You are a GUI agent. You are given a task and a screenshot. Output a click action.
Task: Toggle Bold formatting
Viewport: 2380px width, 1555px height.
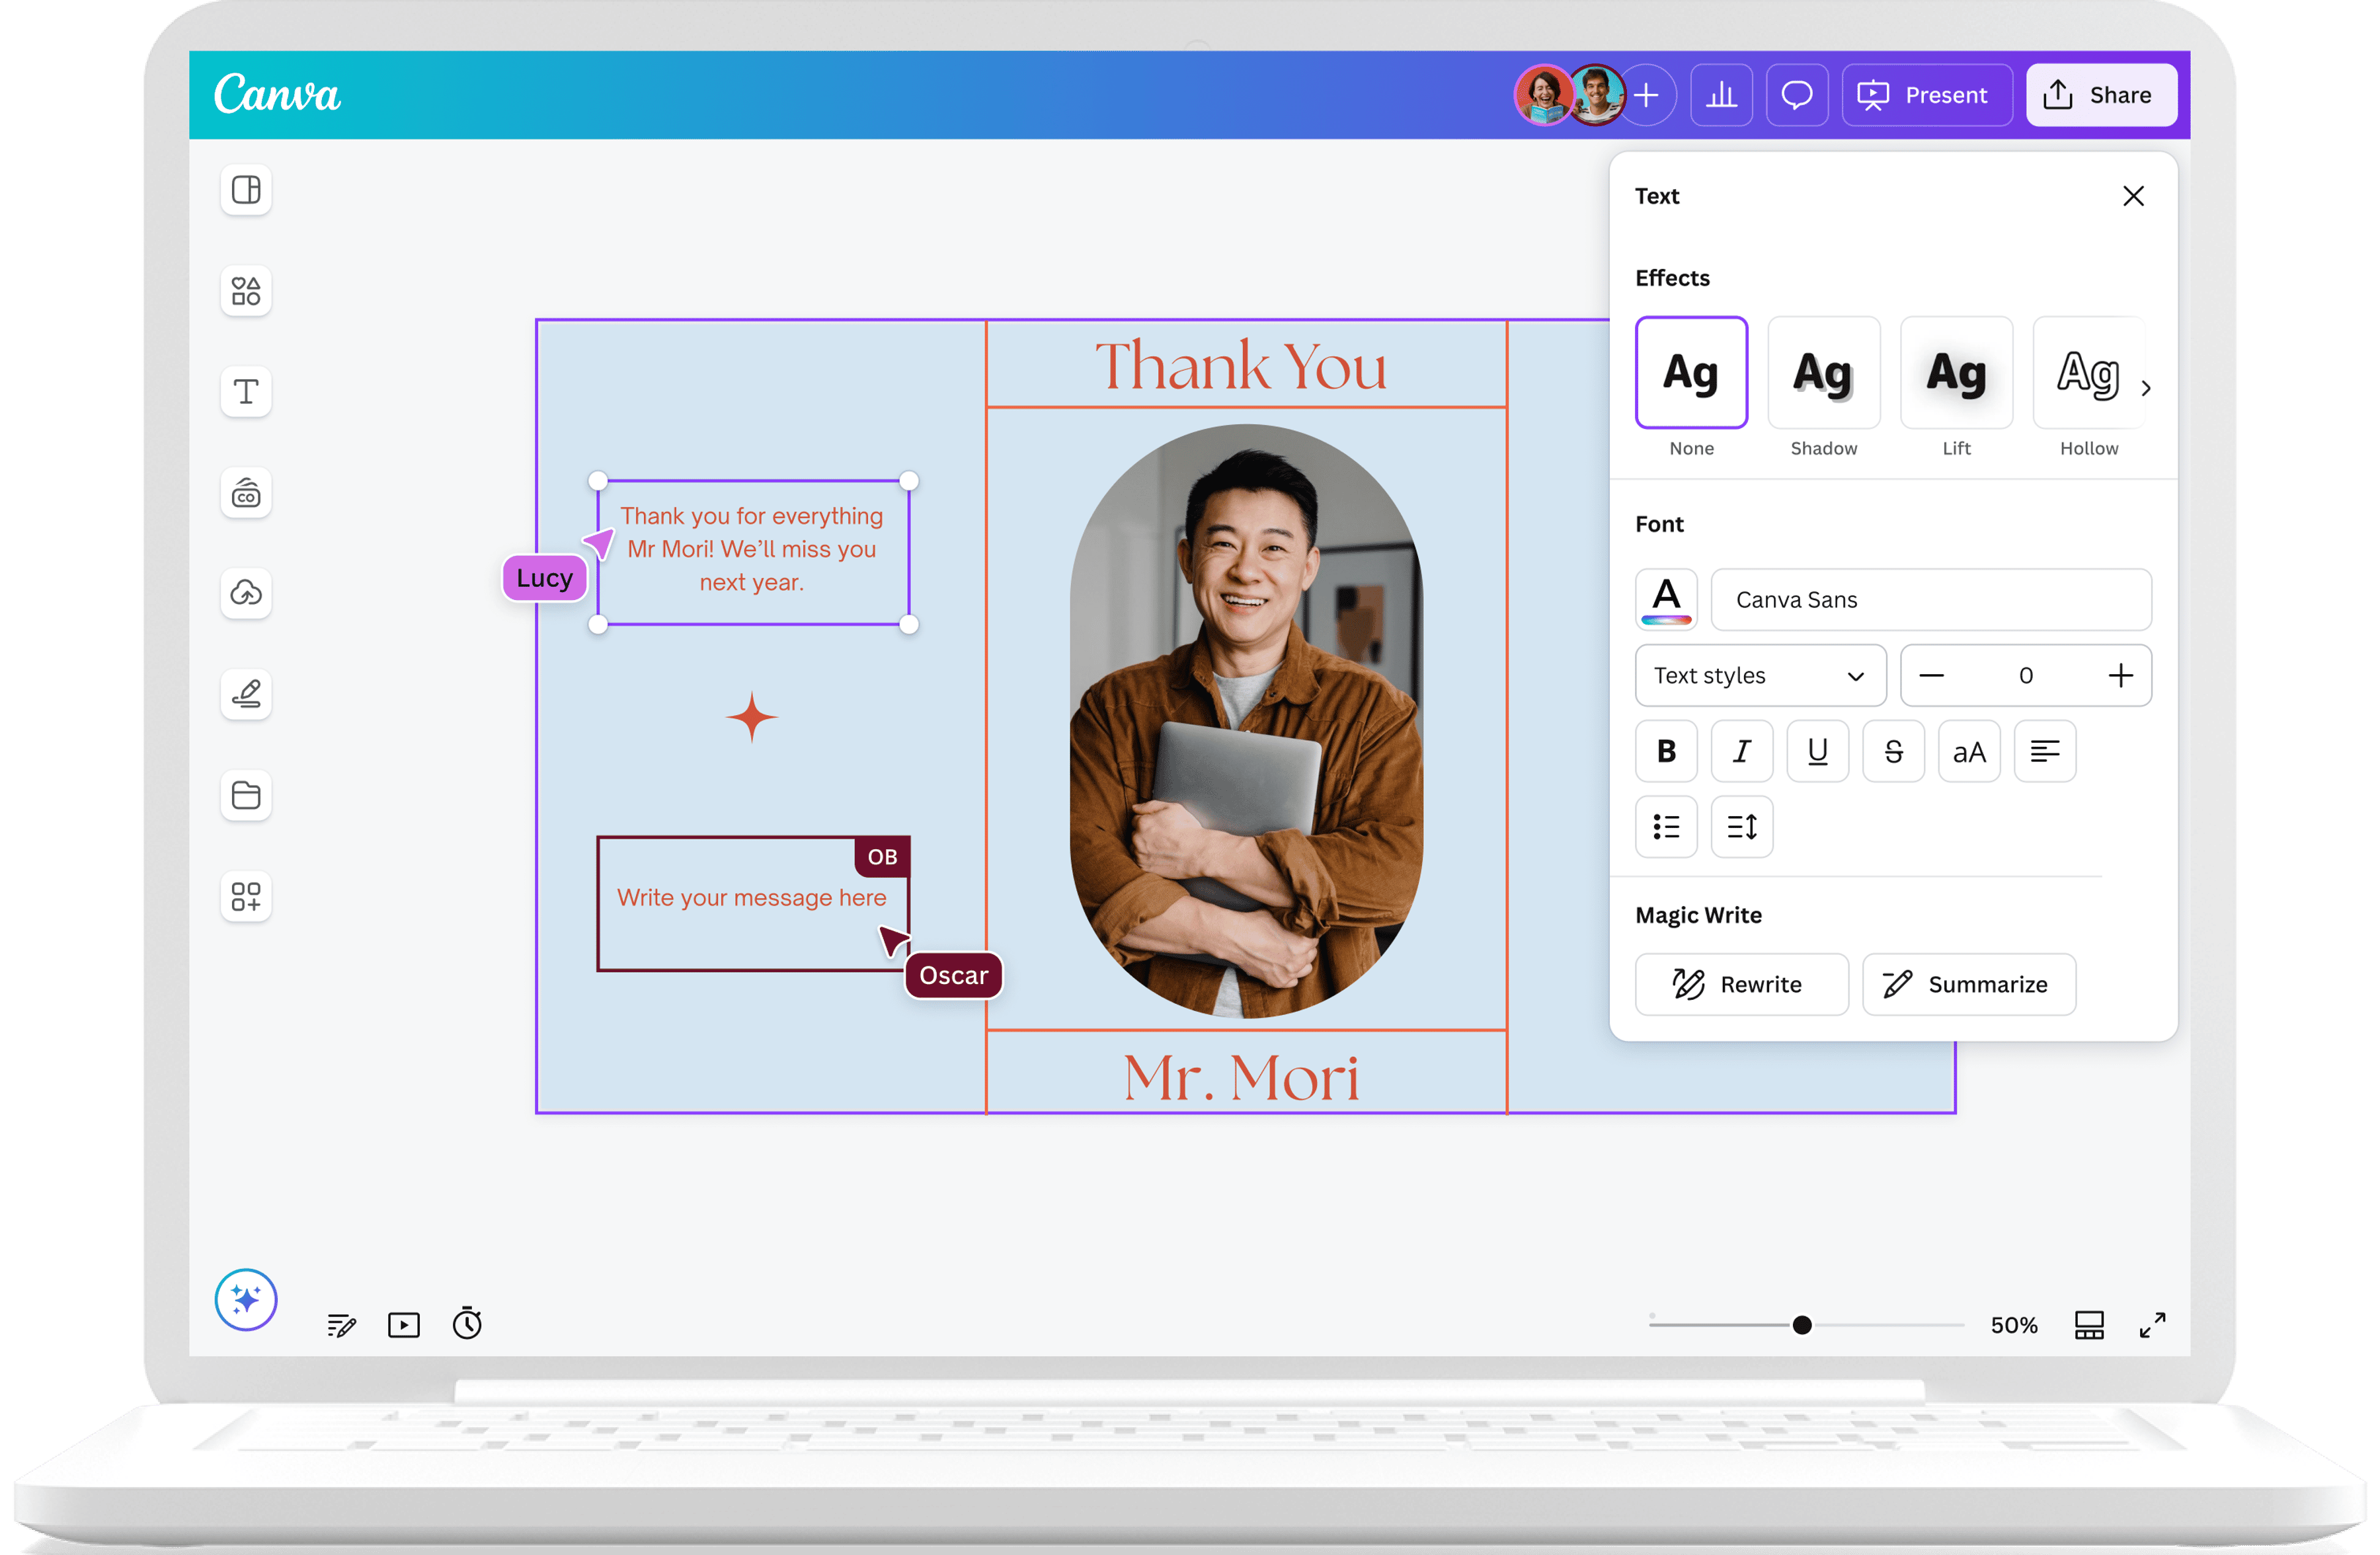(1666, 751)
